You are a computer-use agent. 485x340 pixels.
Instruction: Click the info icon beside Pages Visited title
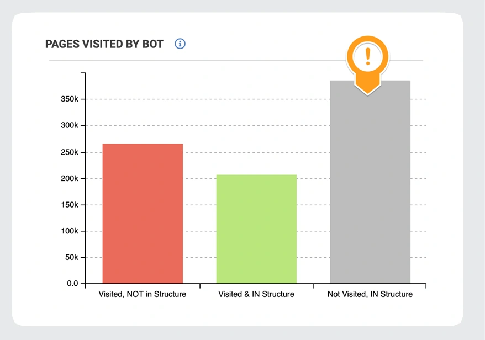pyautogui.click(x=180, y=44)
